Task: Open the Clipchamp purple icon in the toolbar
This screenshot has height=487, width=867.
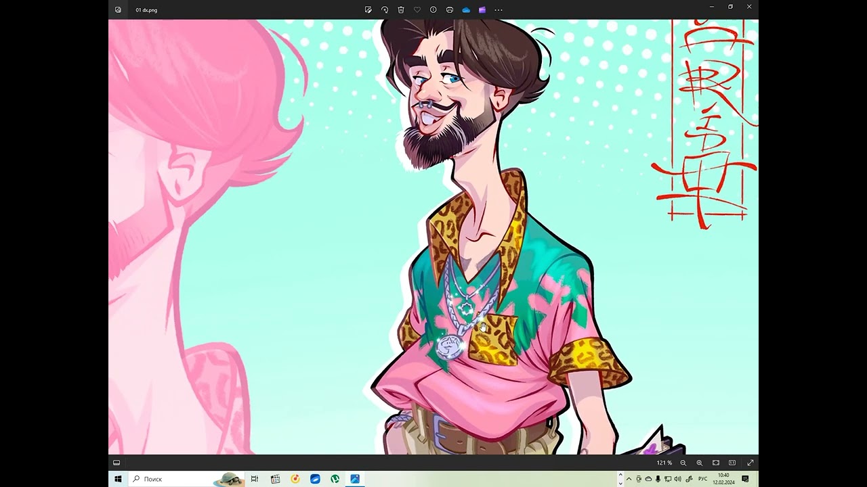Action: coord(482,10)
